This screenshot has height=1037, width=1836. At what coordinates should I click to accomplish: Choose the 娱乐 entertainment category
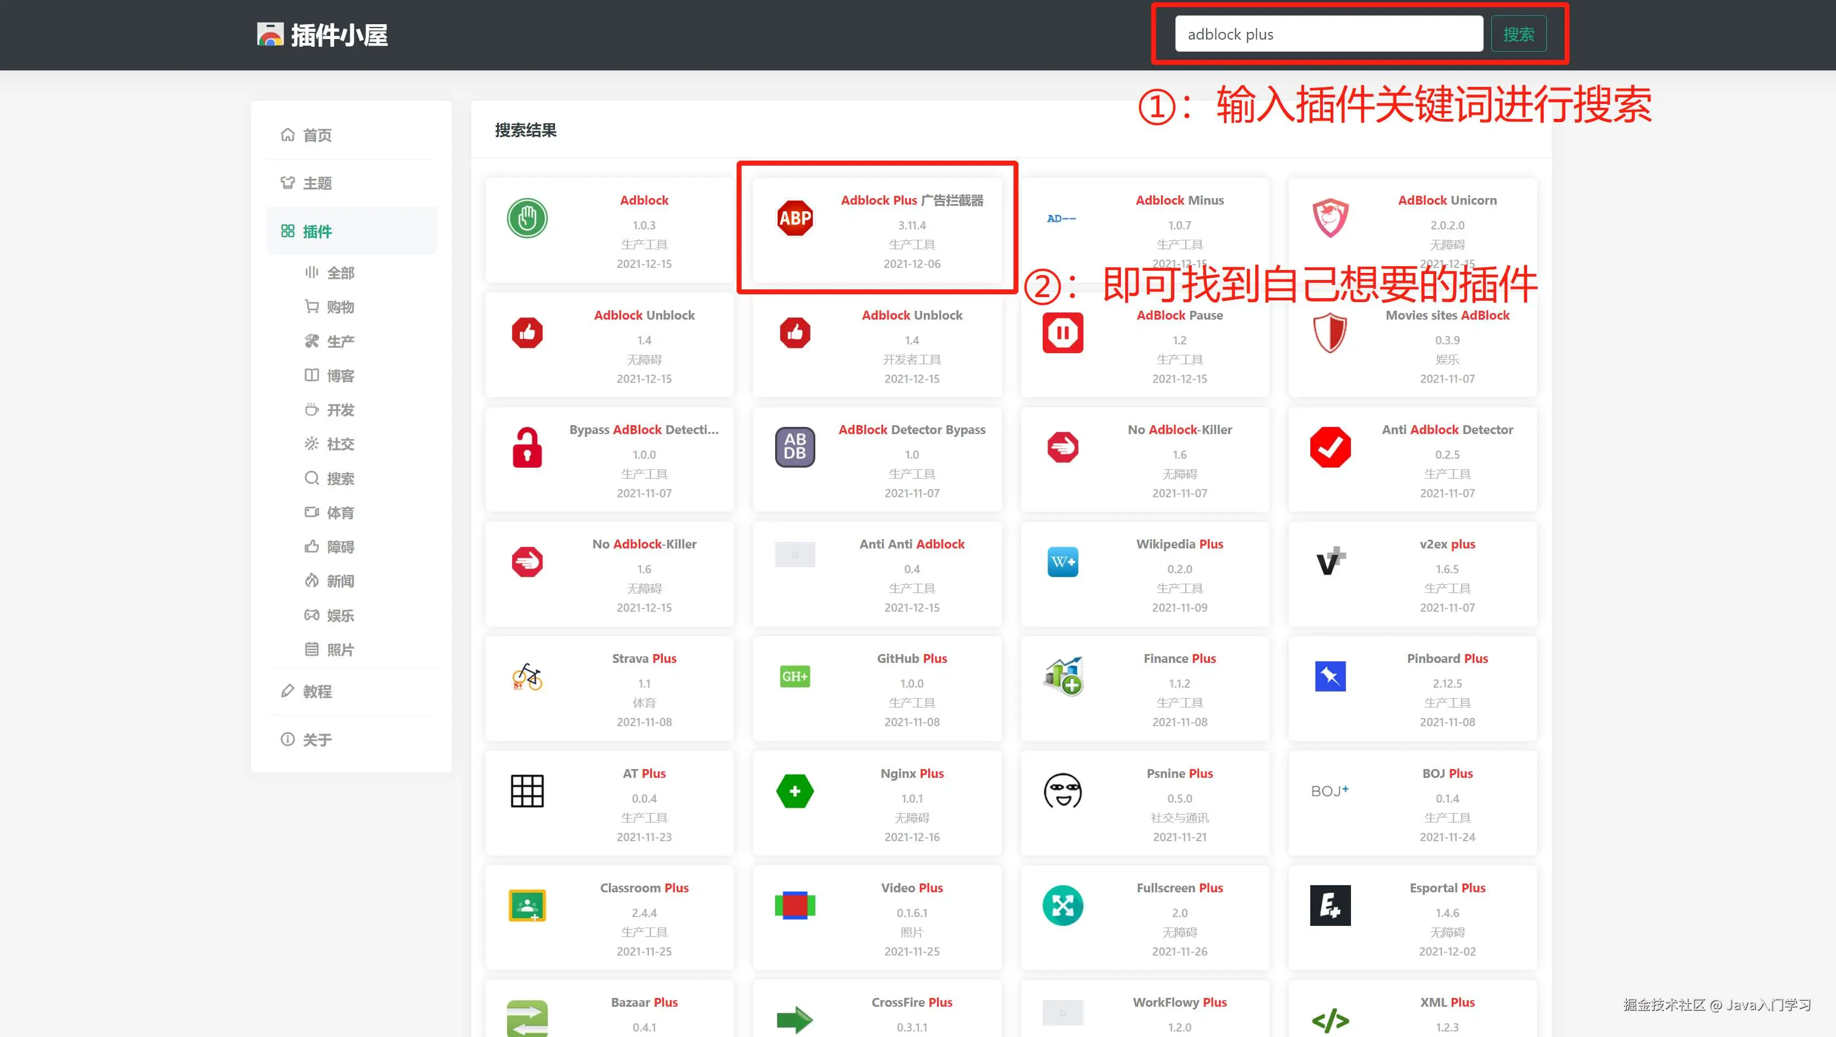coord(340,616)
